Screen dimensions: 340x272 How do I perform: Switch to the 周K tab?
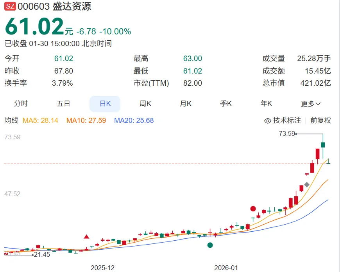click(x=145, y=104)
